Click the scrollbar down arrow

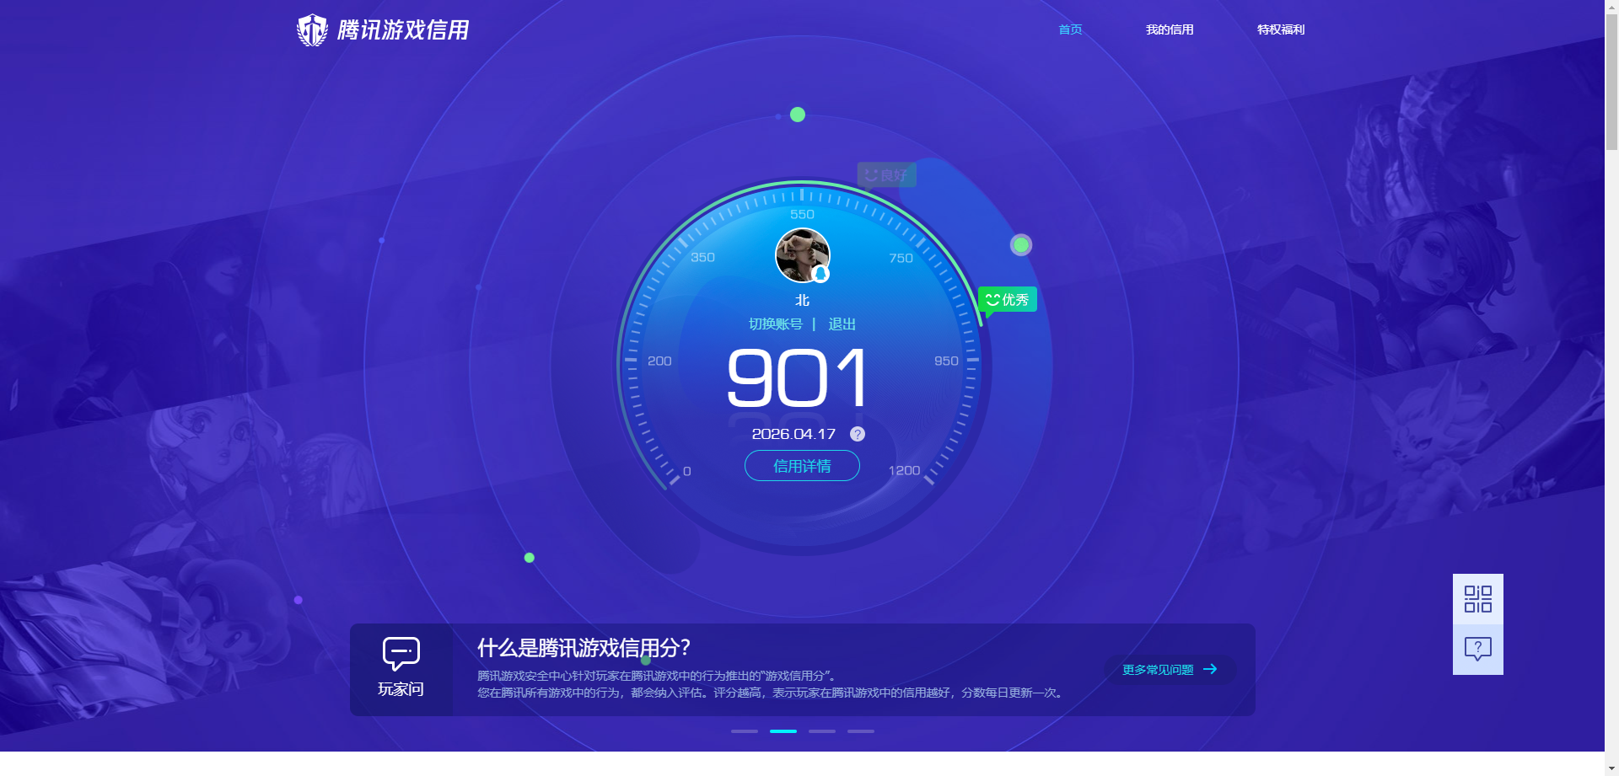coord(1612,769)
